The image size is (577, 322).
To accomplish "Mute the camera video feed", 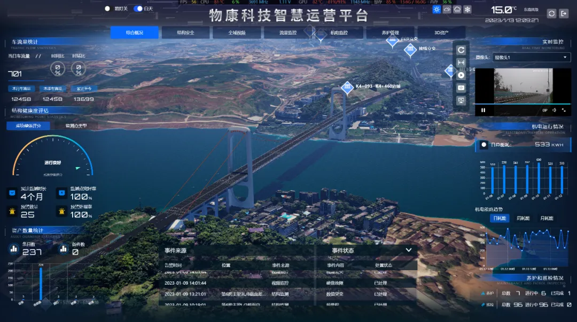I will (x=554, y=110).
